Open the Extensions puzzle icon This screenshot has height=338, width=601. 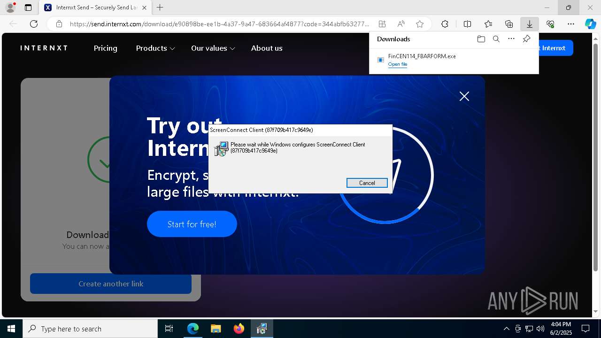pyautogui.click(x=445, y=24)
